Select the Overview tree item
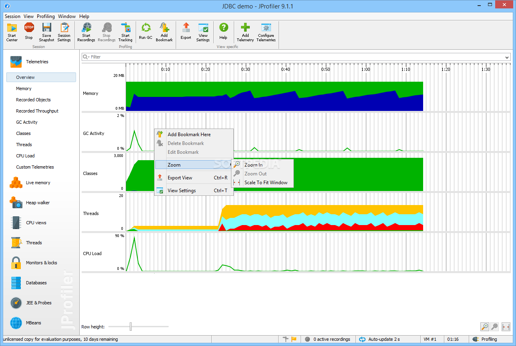 click(41, 77)
